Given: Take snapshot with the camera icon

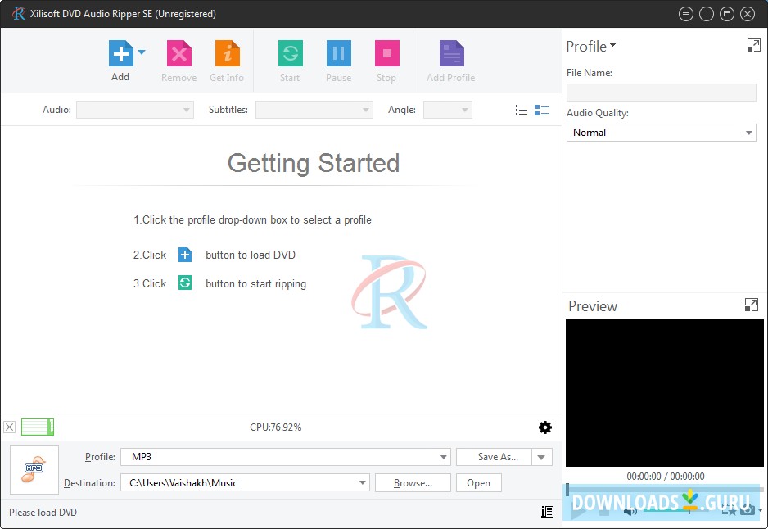Looking at the screenshot, I should 747,510.
